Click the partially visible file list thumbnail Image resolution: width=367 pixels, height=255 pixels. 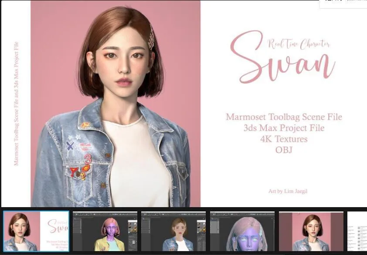[357, 232]
